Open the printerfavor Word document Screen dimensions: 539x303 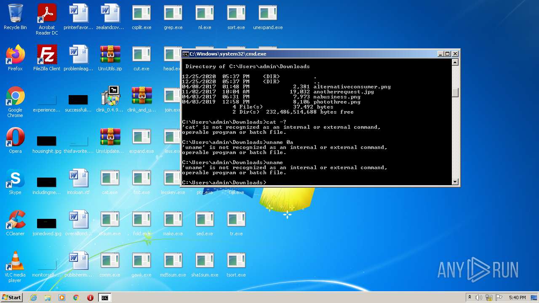click(x=78, y=17)
